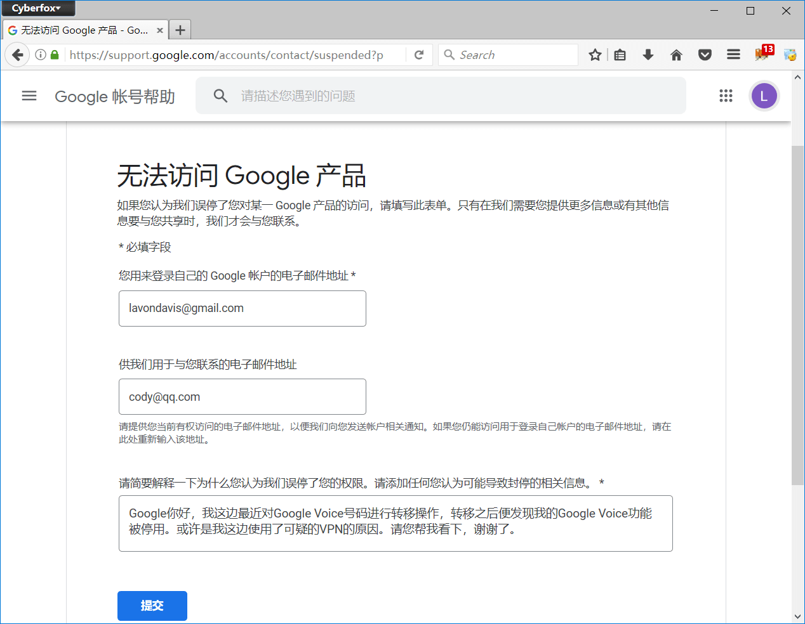Select the 无法访问 Google 产品 browser tab
The height and width of the screenshot is (624, 805).
pyautogui.click(x=85, y=30)
